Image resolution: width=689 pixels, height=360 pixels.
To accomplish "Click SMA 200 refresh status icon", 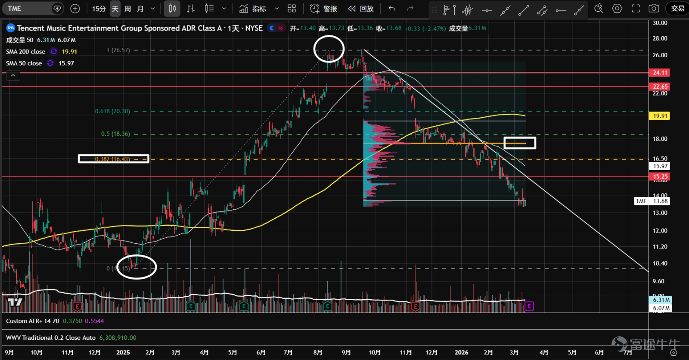I will point(53,52).
